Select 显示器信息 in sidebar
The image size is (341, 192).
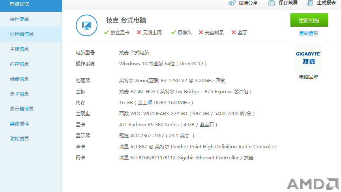(x=31, y=109)
